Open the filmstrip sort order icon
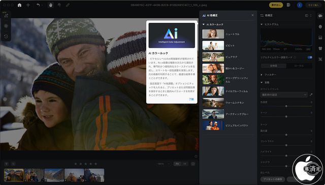The height and width of the screenshot is (185, 325). (13, 164)
